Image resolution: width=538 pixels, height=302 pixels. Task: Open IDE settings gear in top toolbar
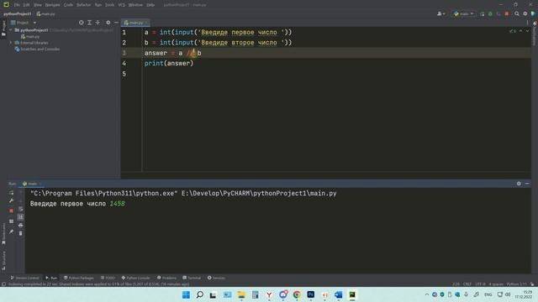pos(525,14)
